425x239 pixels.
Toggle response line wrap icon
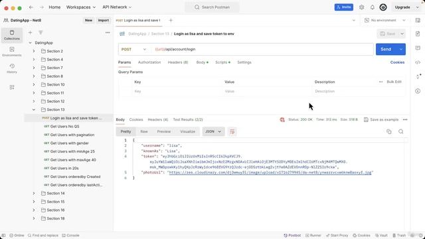click(232, 131)
